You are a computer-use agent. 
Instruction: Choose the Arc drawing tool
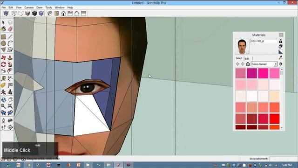pyautogui.click(x=10, y=43)
